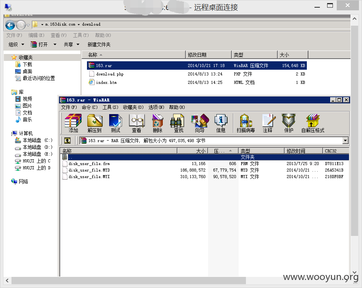Open Explorer View (查看) menu
Viewport: 362px width, 288px height.
pyautogui.click(x=59, y=35)
